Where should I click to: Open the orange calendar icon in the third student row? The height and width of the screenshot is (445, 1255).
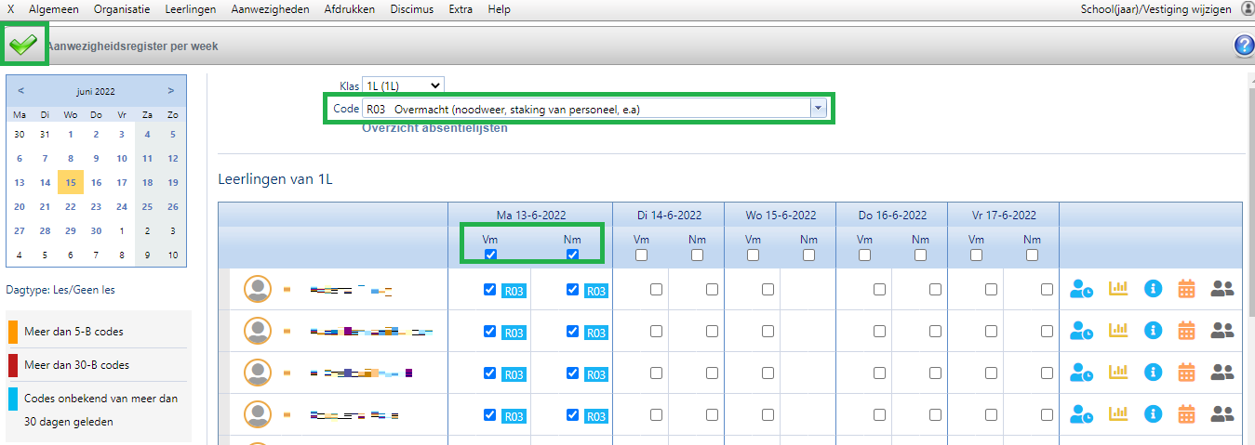tap(1186, 373)
